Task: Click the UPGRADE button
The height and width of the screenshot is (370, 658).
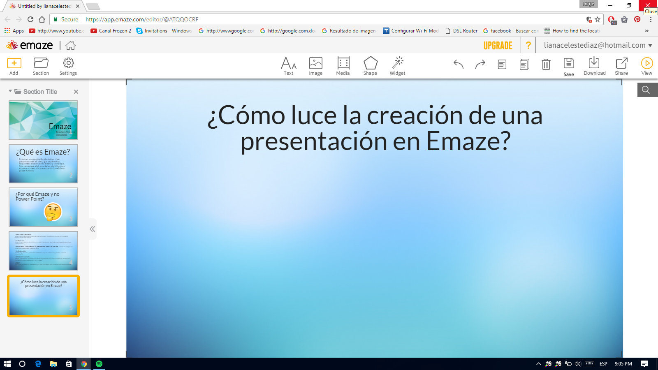Action: [x=498, y=45]
